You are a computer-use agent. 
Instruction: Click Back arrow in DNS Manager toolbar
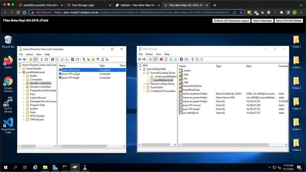[x=139, y=59]
